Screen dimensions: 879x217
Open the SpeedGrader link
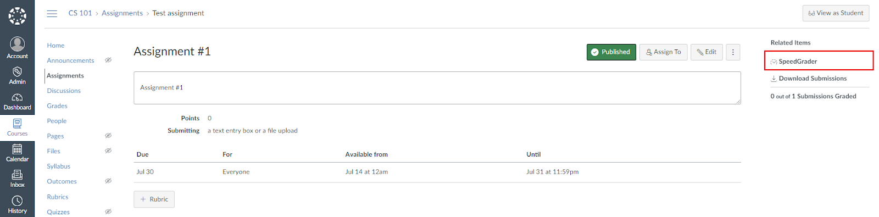click(x=794, y=62)
